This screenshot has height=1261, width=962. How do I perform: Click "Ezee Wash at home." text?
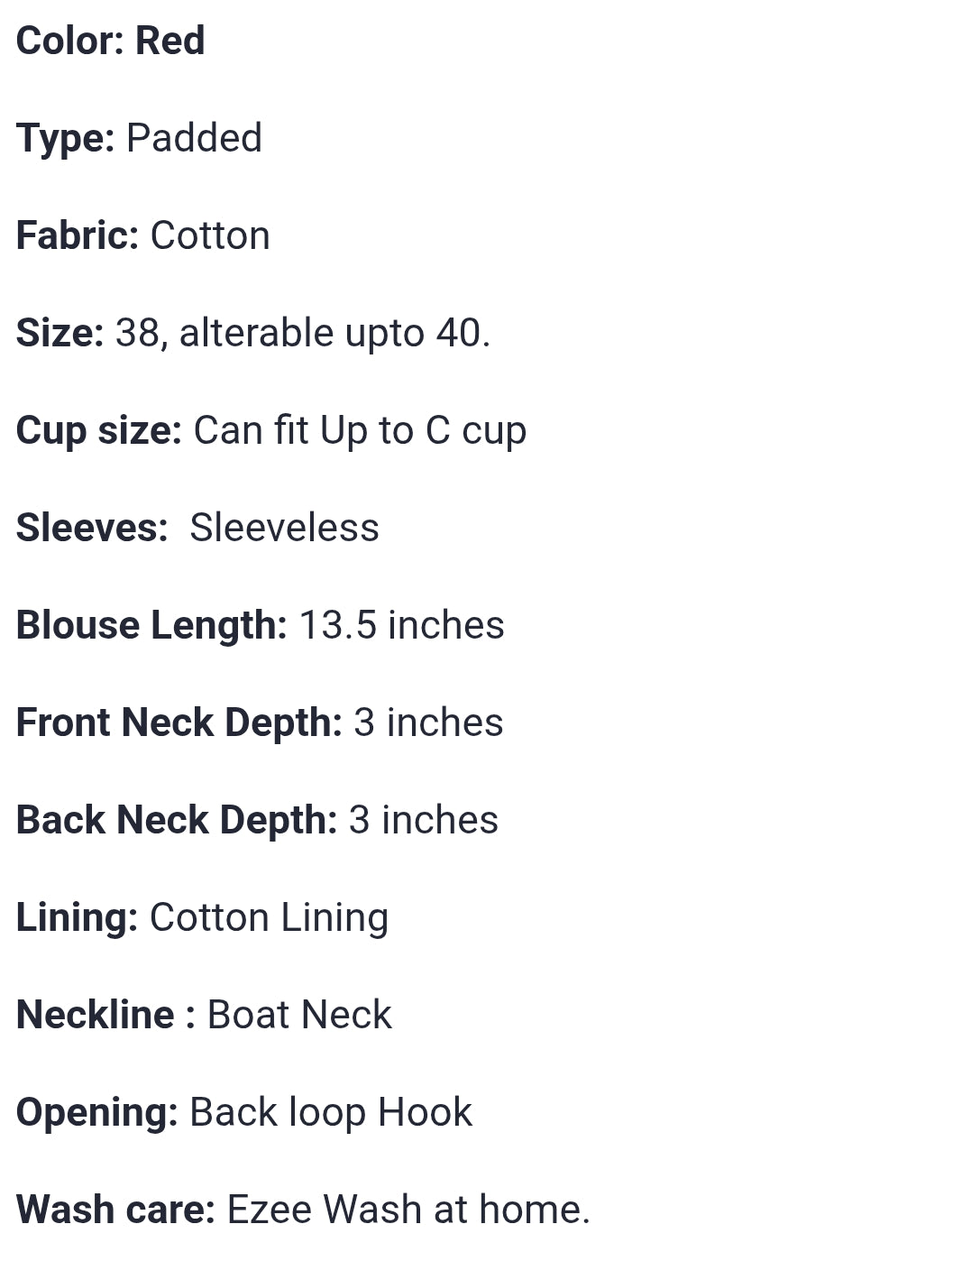pyautogui.click(x=408, y=1210)
